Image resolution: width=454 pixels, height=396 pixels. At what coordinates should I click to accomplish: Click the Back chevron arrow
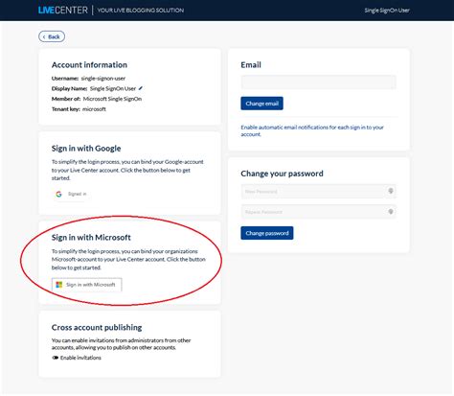[x=44, y=37]
